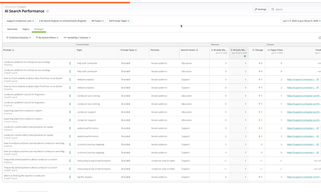Open kebab menu for analytics data freshness Perplexity row
The width and height of the screenshot is (321, 192).
click(x=70, y=88)
